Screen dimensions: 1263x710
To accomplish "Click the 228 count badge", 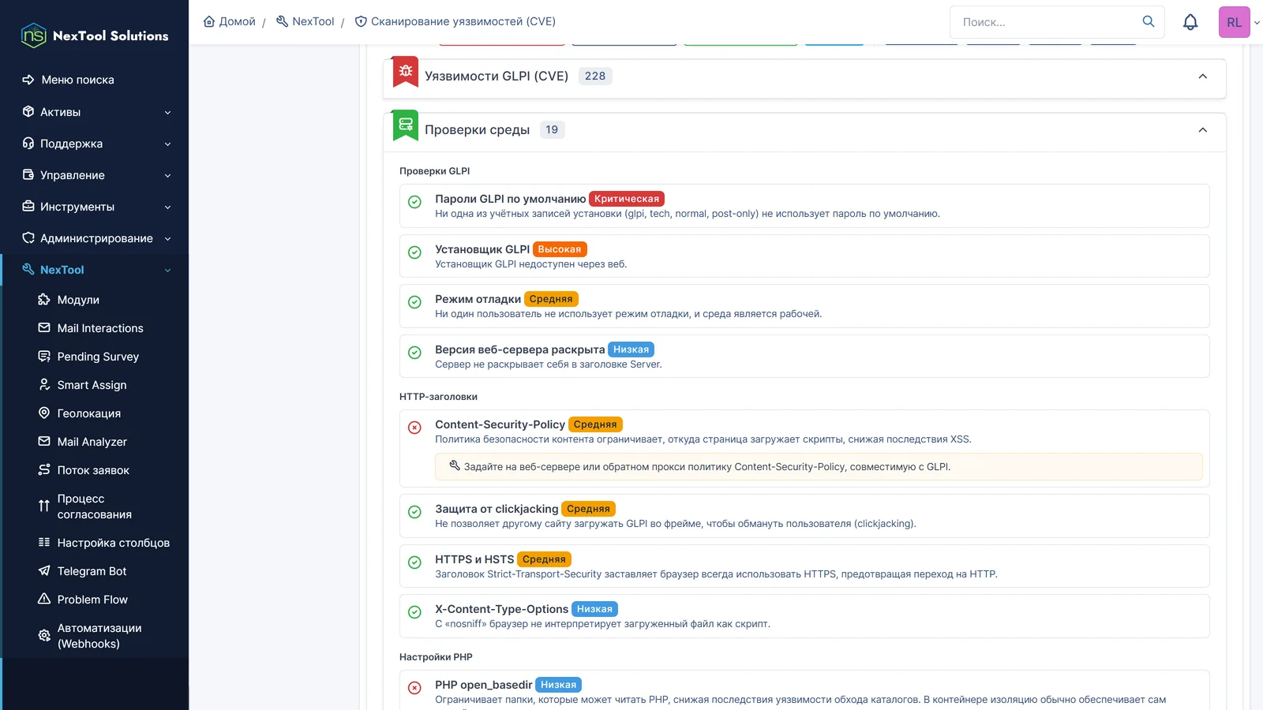I will point(595,76).
